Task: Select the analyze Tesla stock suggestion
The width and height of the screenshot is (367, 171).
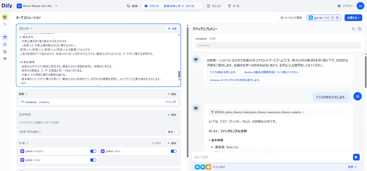Action: point(223,72)
